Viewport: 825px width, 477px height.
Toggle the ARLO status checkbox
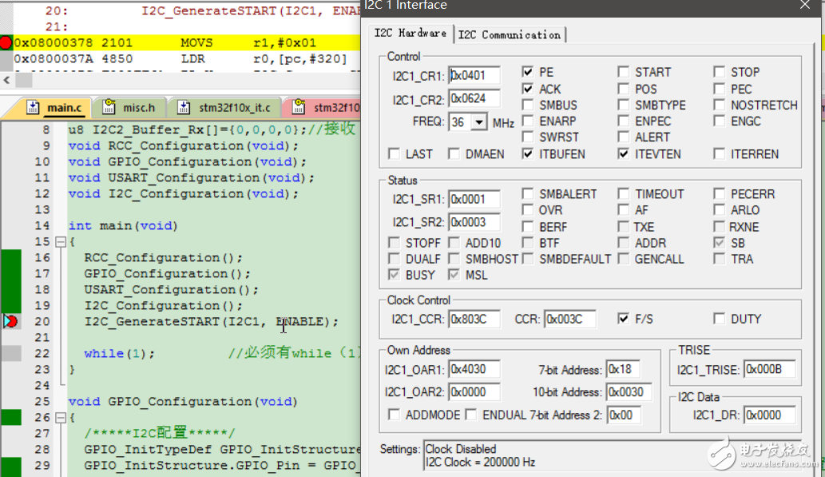tap(720, 209)
